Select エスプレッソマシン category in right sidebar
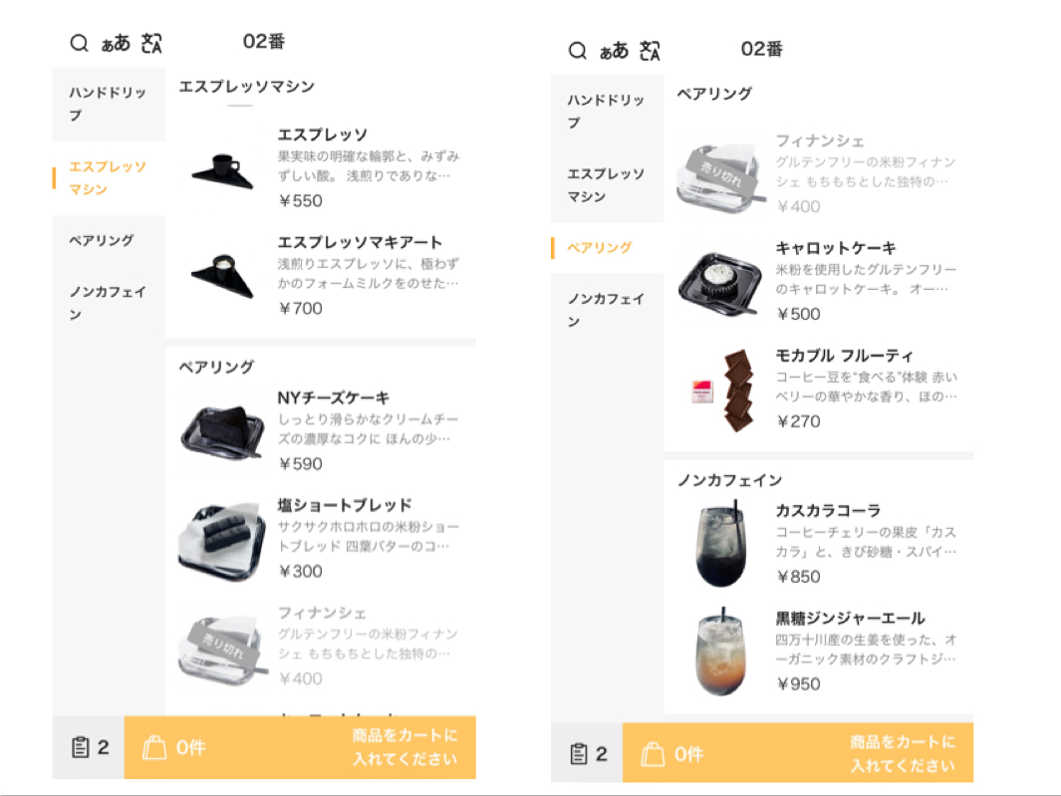Image resolution: width=1061 pixels, height=796 pixels. pyautogui.click(x=607, y=185)
